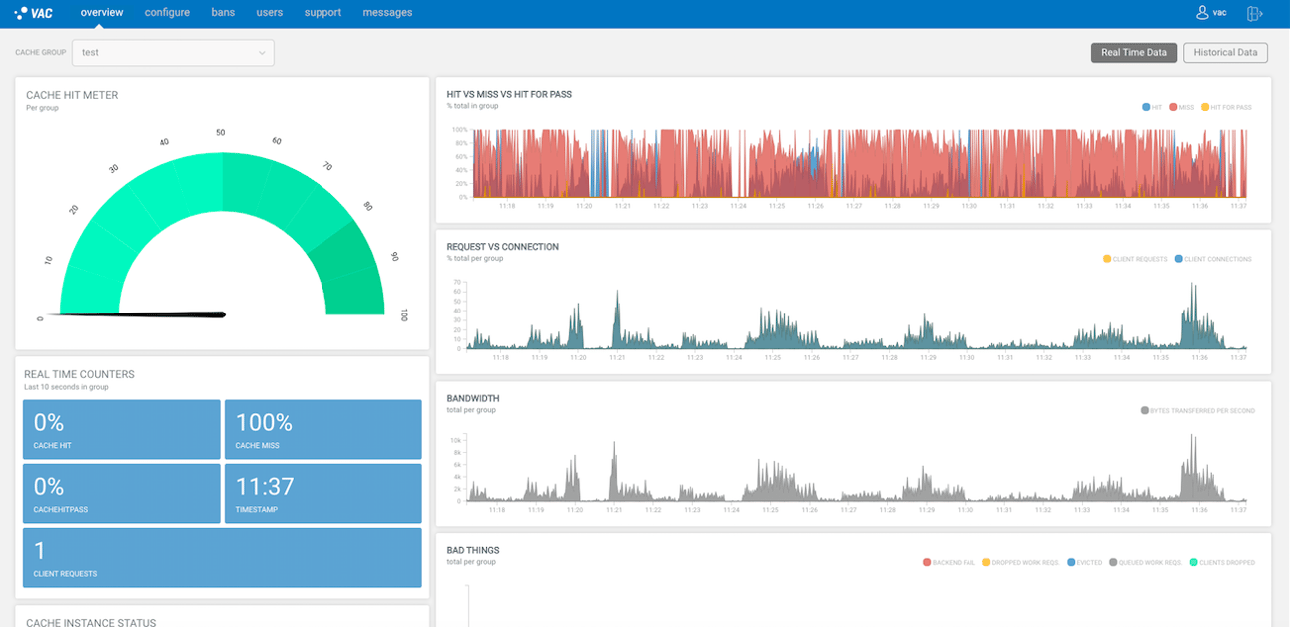Click the logout icon in the header

coord(1255,13)
